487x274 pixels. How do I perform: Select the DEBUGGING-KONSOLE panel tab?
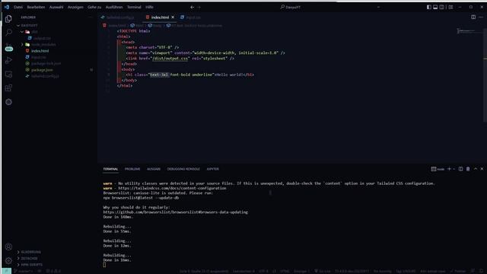(x=183, y=169)
